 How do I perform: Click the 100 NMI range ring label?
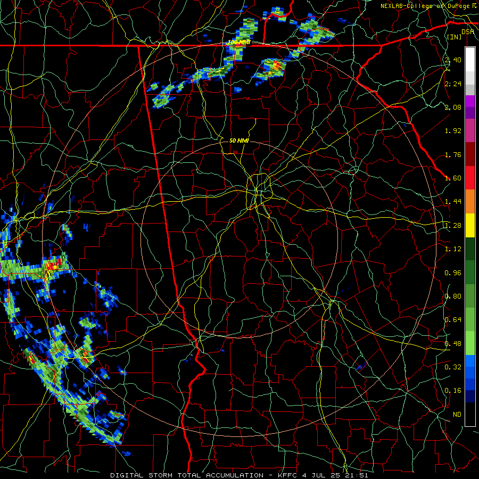coord(239,42)
